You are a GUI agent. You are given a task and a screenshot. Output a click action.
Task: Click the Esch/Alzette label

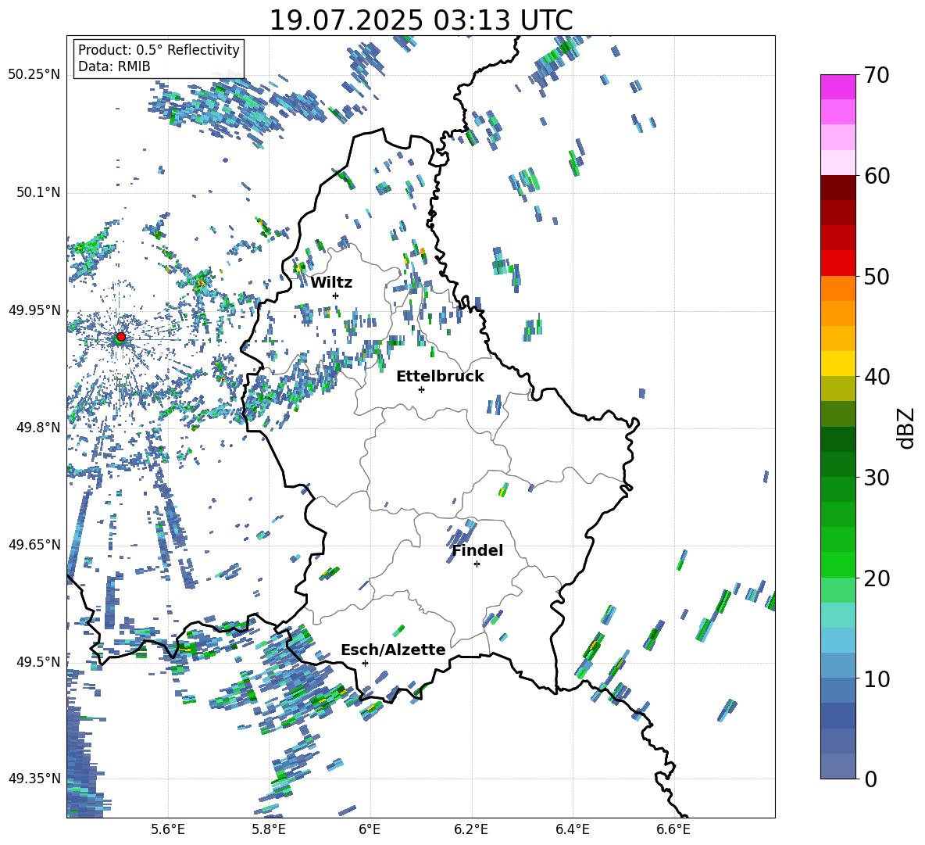click(393, 650)
